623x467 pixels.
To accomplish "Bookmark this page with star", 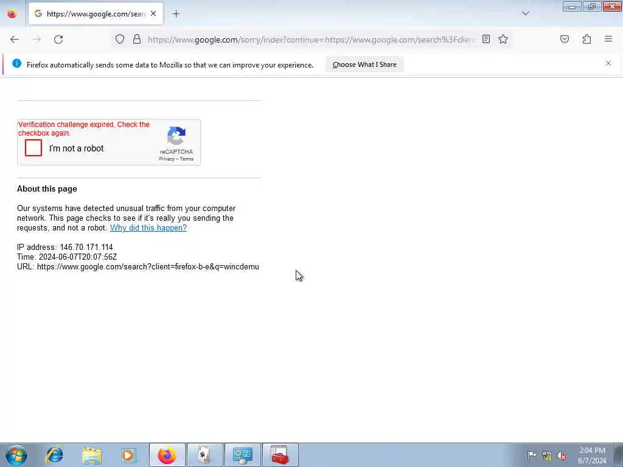I will pos(503,39).
